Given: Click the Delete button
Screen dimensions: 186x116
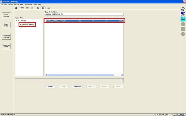Looking at the screenshot, I should 118,87.
